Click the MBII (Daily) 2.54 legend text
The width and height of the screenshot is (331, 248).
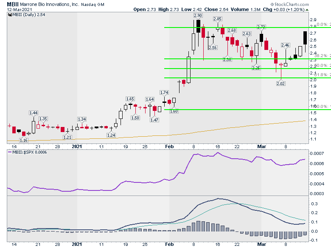click(x=28, y=15)
